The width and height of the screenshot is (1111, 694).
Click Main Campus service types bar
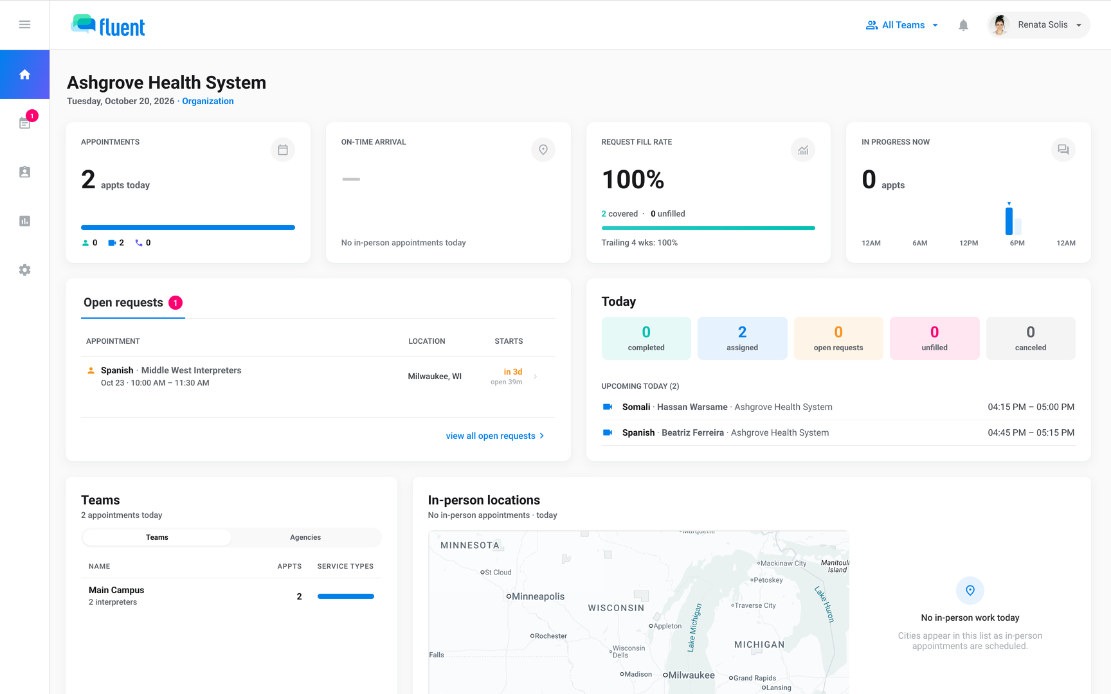point(346,596)
